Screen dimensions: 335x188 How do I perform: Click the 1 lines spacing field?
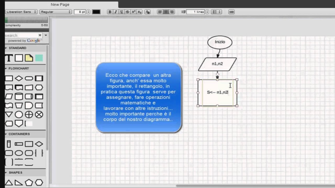tap(196, 12)
